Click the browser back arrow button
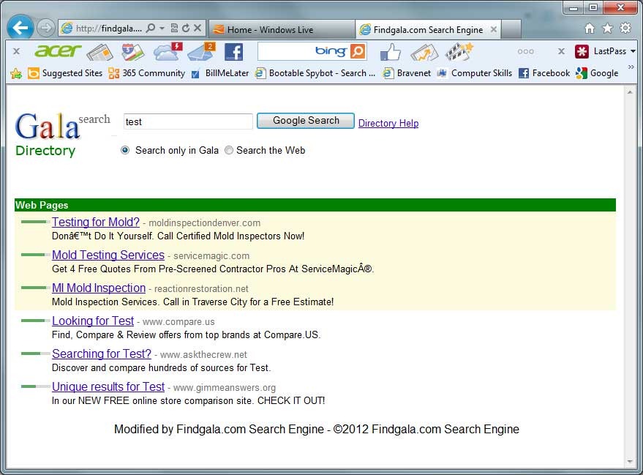 click(20, 28)
